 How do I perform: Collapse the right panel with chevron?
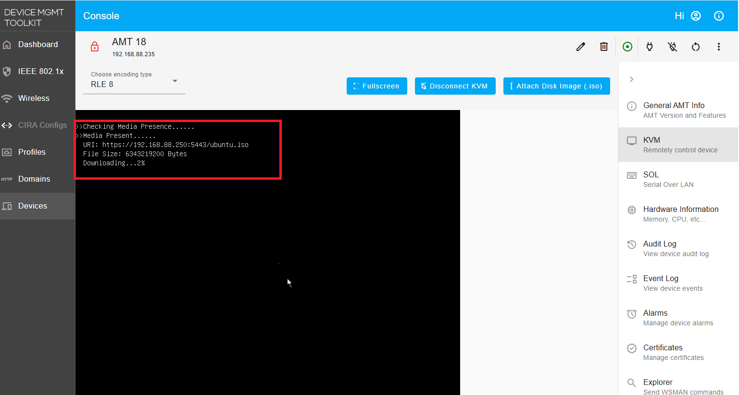[x=631, y=79]
